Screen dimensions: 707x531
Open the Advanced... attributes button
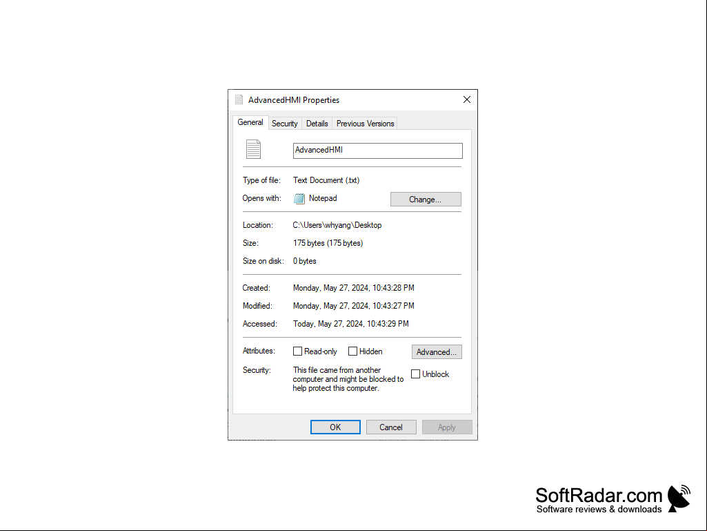tap(437, 351)
